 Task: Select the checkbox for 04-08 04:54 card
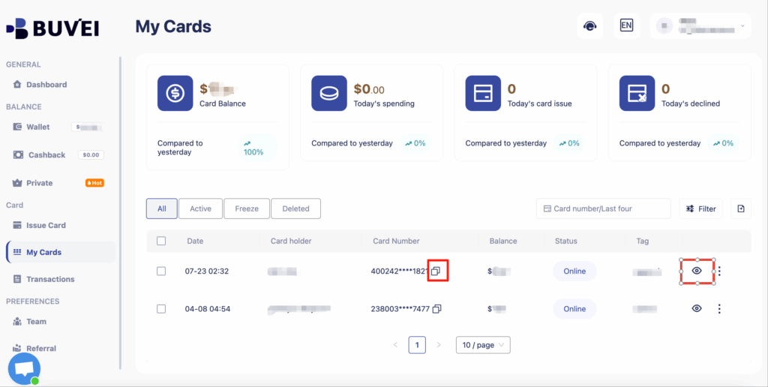(161, 308)
